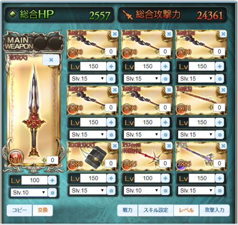Switch to the 攻撃入力 tab

pos(215,210)
